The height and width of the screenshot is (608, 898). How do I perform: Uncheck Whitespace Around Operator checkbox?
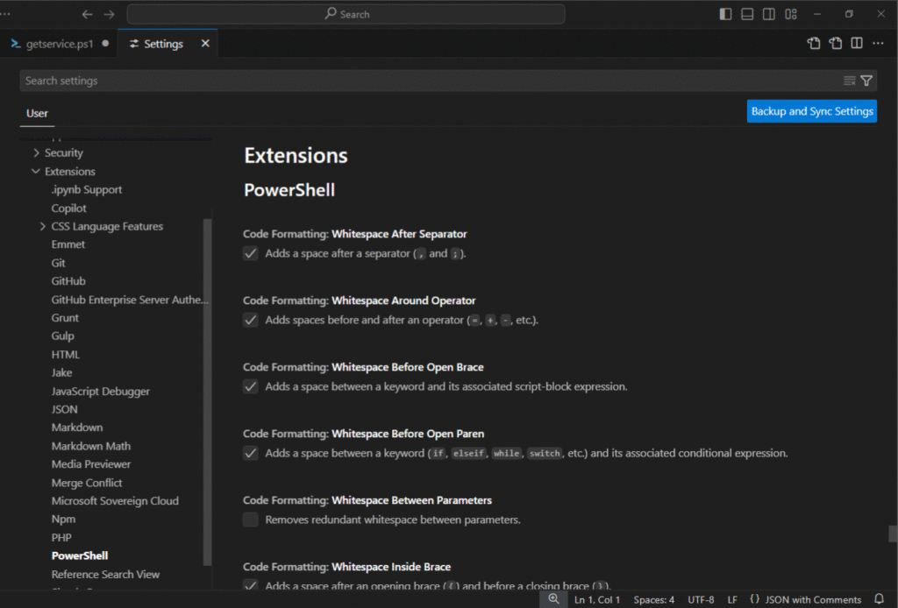[x=250, y=320]
